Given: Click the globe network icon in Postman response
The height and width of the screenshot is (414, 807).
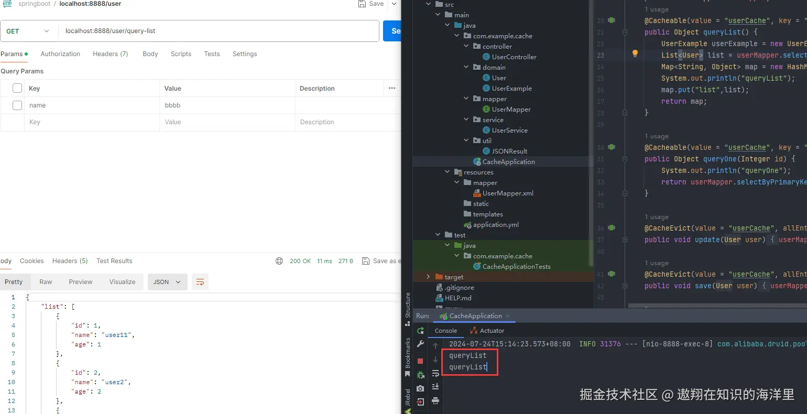Looking at the screenshot, I should pyautogui.click(x=279, y=261).
